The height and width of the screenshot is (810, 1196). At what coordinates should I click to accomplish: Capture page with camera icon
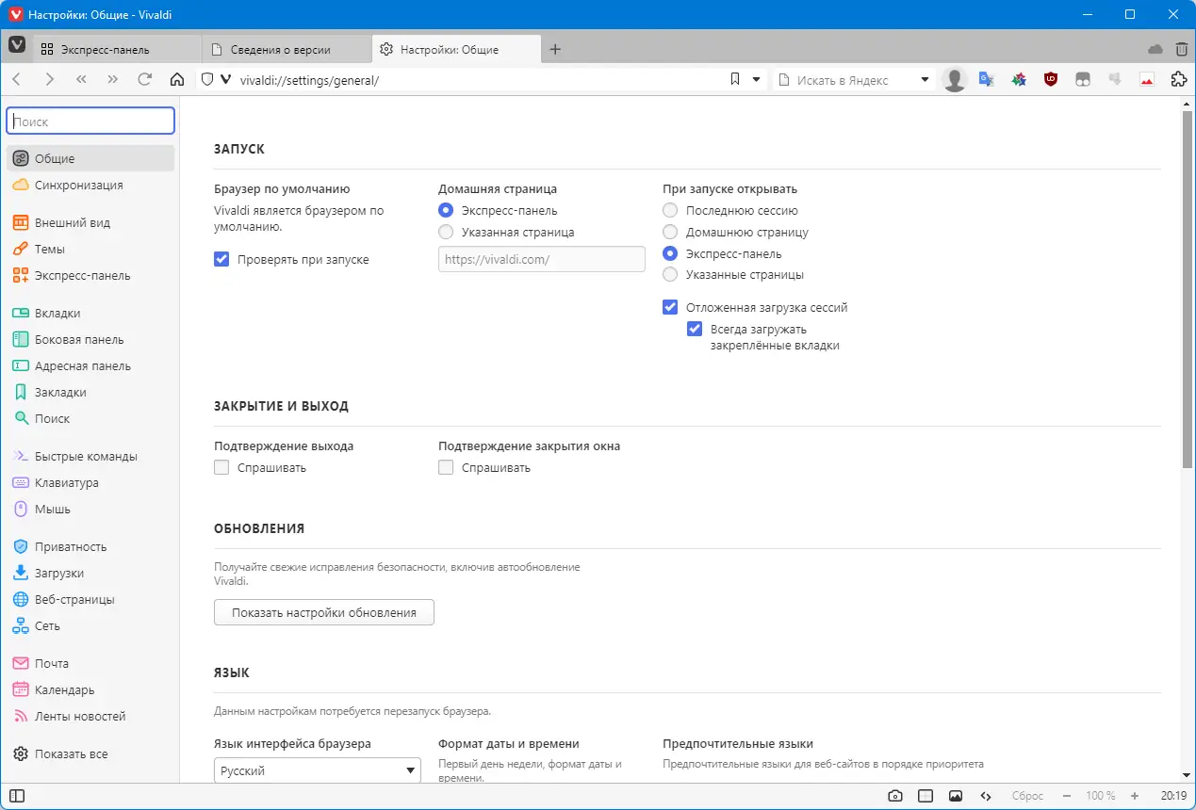click(x=895, y=796)
